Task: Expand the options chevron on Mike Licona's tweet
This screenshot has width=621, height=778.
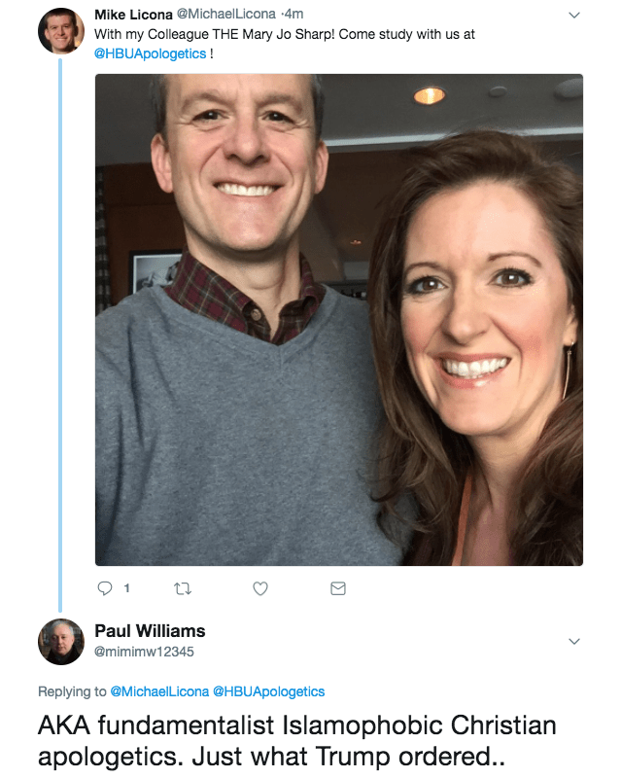Action: (x=573, y=16)
